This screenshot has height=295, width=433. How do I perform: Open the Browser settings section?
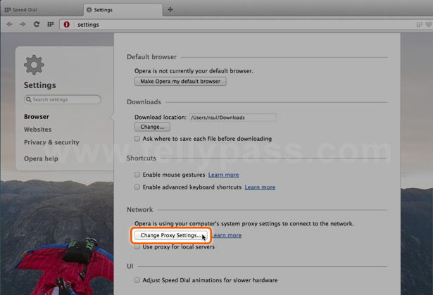pos(37,117)
